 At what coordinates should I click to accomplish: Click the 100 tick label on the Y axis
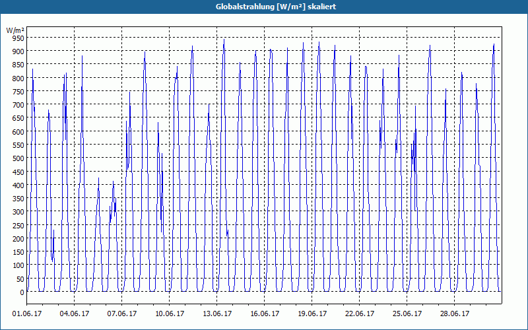click(x=18, y=265)
